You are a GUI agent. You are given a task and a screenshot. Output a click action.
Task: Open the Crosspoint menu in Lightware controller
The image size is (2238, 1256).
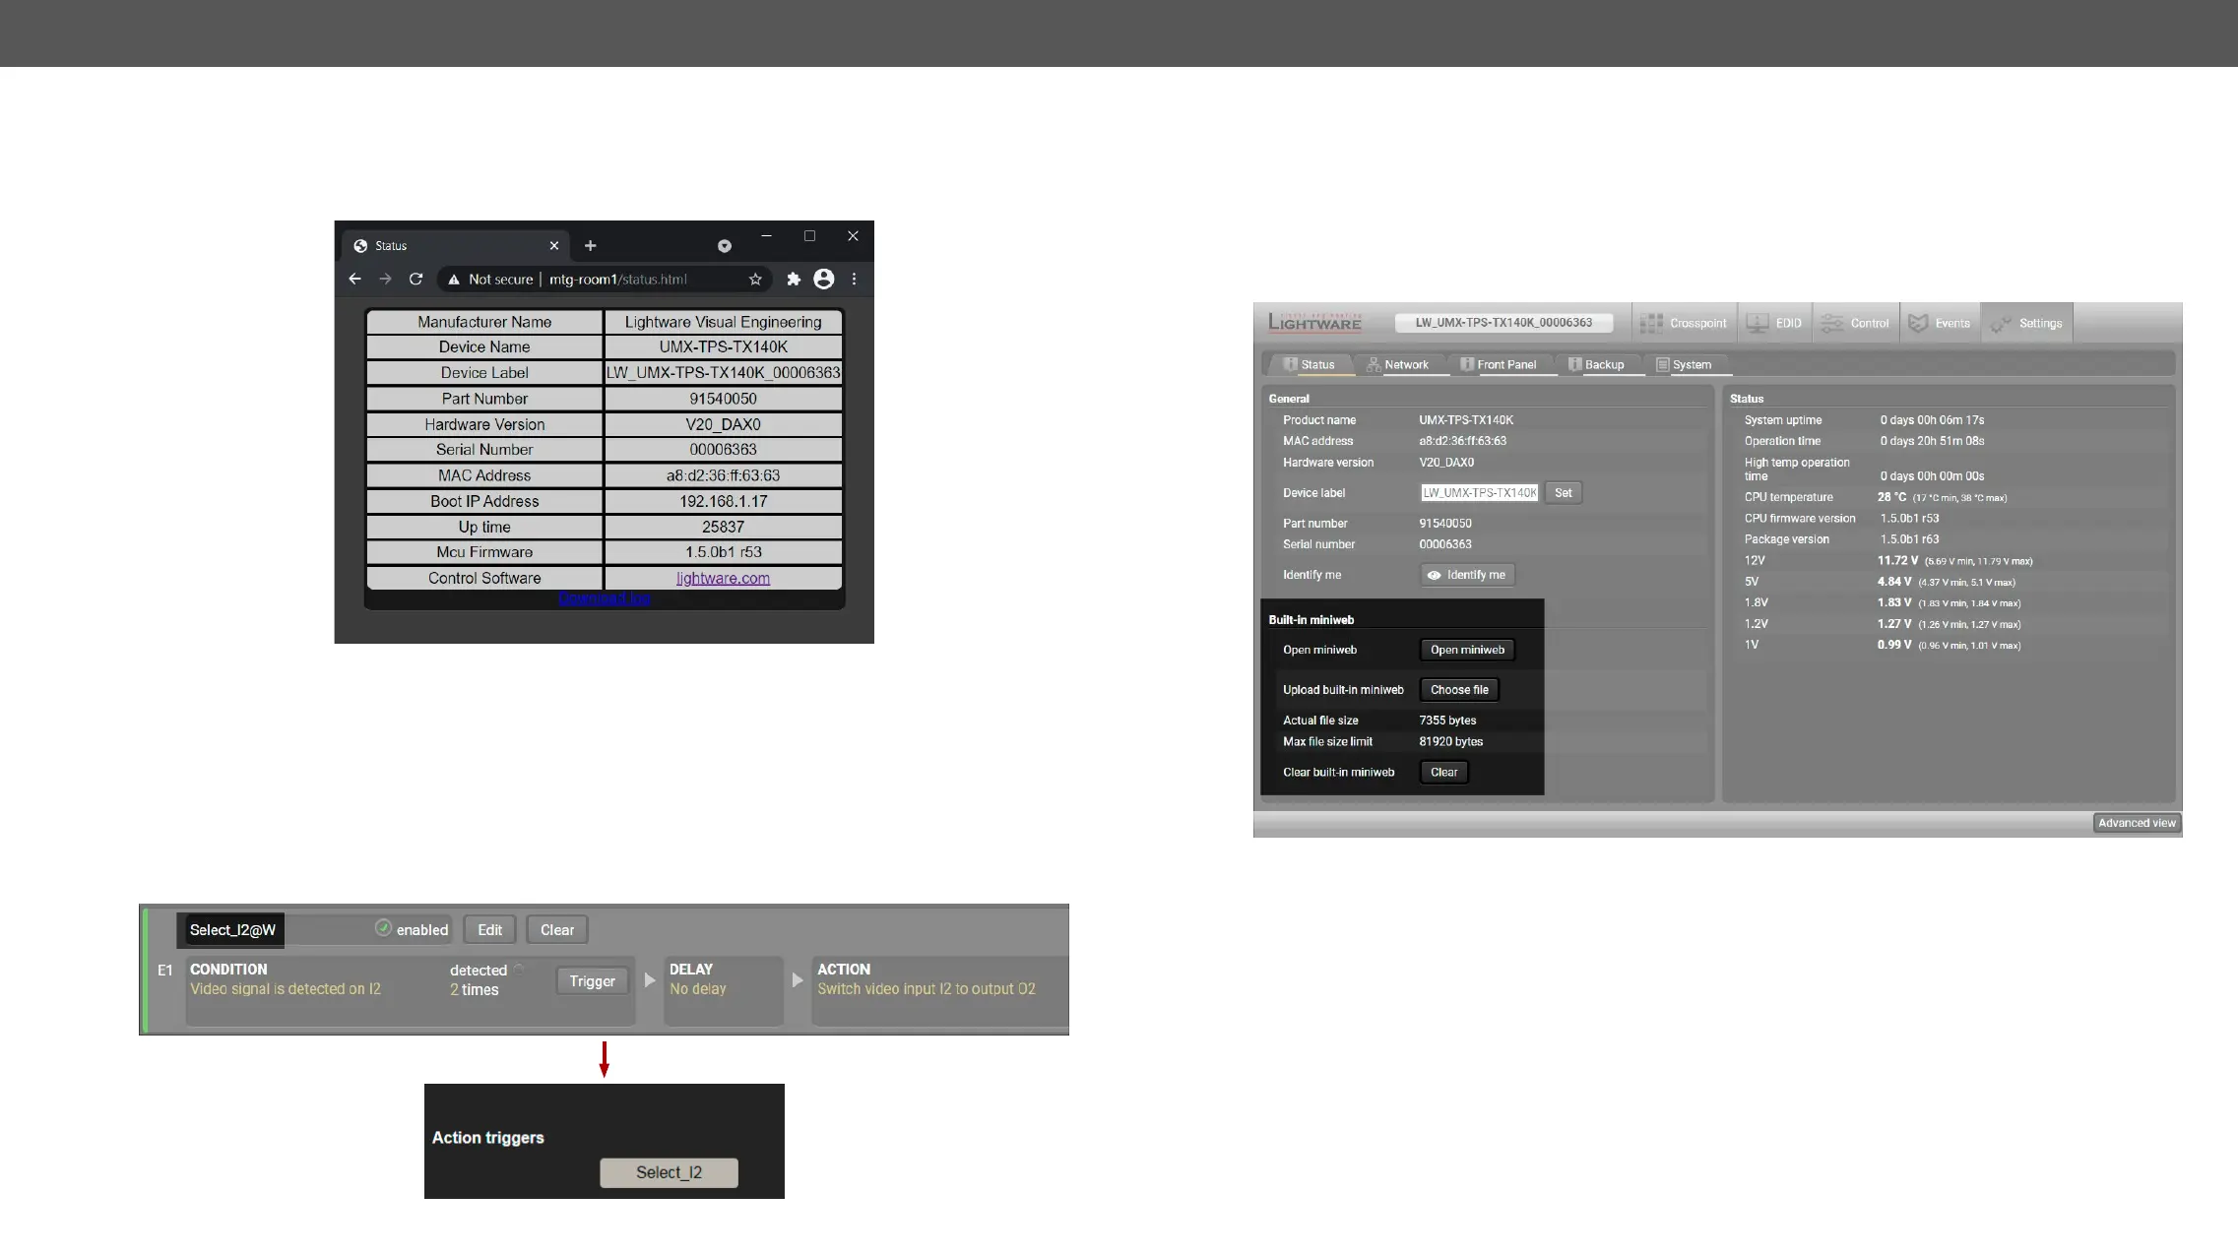(1684, 323)
